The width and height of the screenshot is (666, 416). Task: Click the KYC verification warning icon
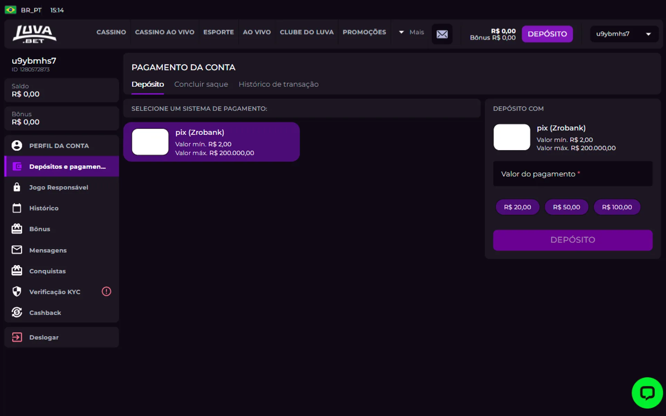106,292
